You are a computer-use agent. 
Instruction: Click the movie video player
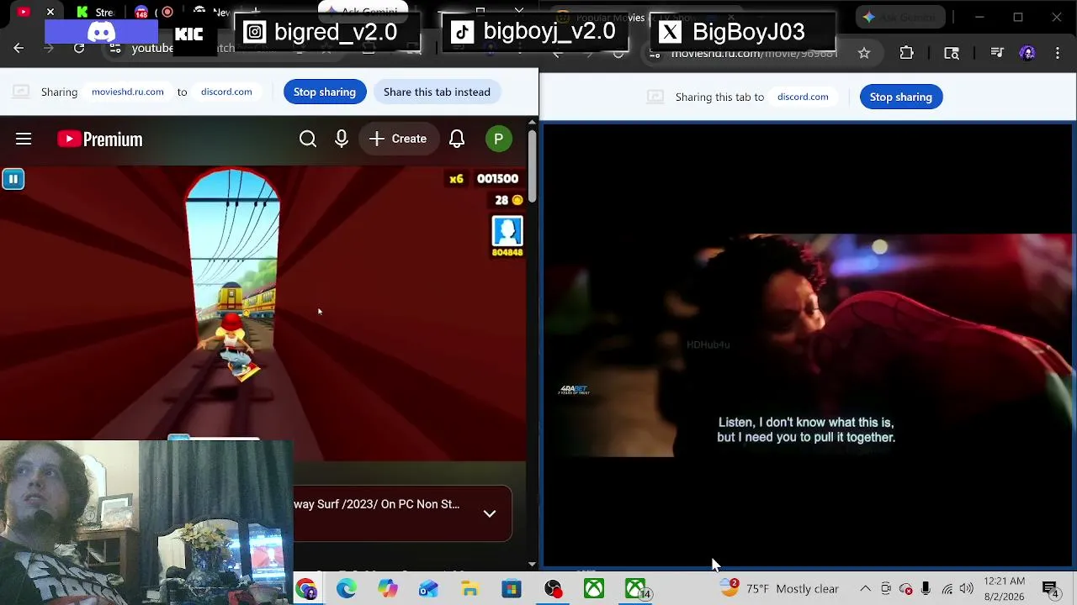808,345
